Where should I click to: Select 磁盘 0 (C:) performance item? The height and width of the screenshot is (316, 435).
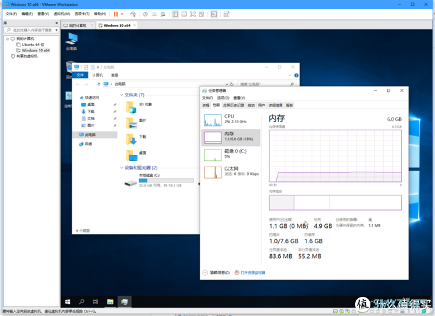point(231,155)
